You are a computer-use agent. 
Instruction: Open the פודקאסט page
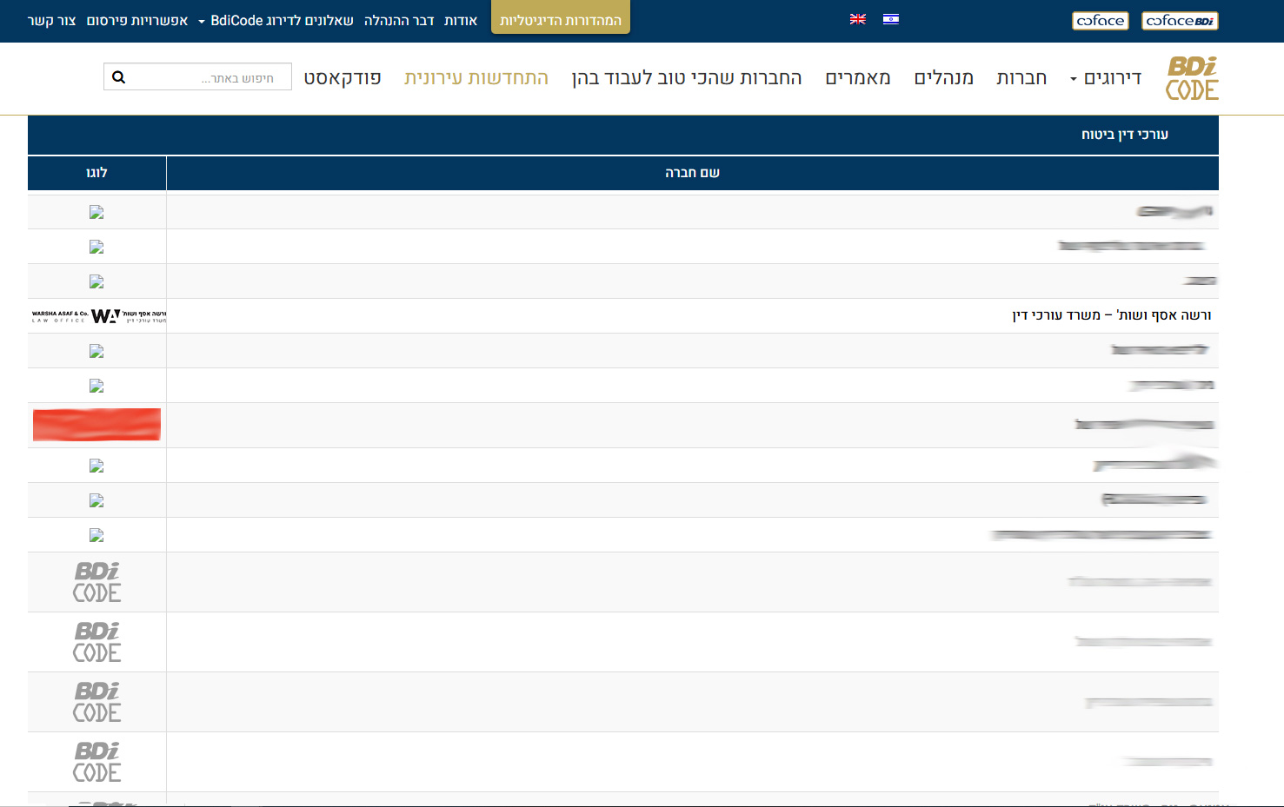click(342, 78)
